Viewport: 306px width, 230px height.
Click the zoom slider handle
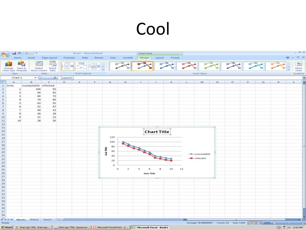pos(289,223)
